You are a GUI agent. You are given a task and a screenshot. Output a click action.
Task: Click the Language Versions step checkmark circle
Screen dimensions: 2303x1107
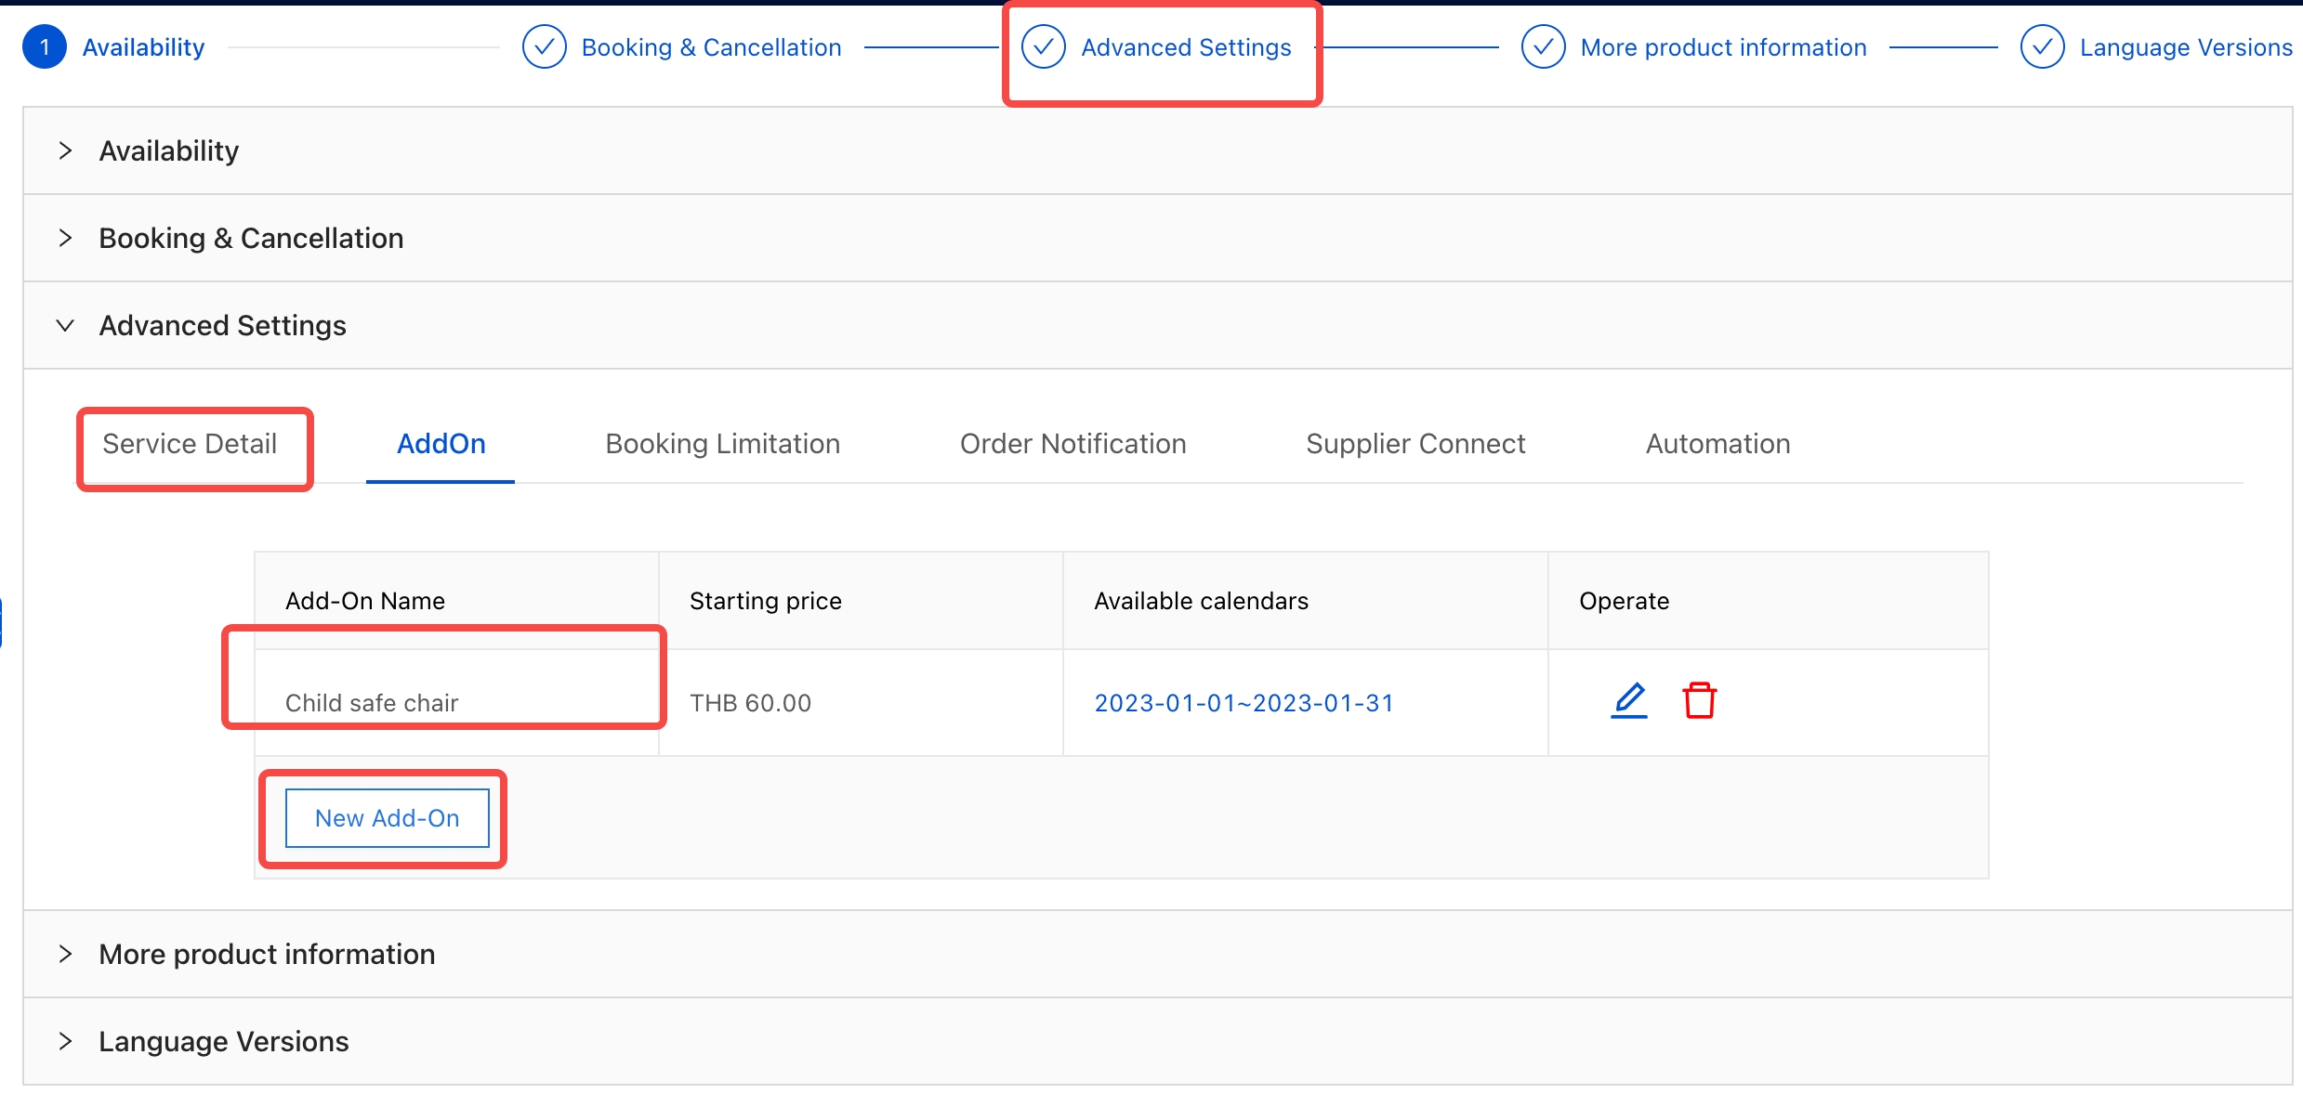(2042, 47)
